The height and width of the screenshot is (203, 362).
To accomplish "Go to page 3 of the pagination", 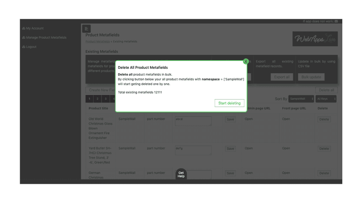I will [105, 99].
